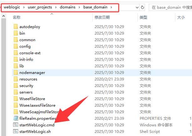
Task: Select the init-info file name
Action: pos(26,59)
